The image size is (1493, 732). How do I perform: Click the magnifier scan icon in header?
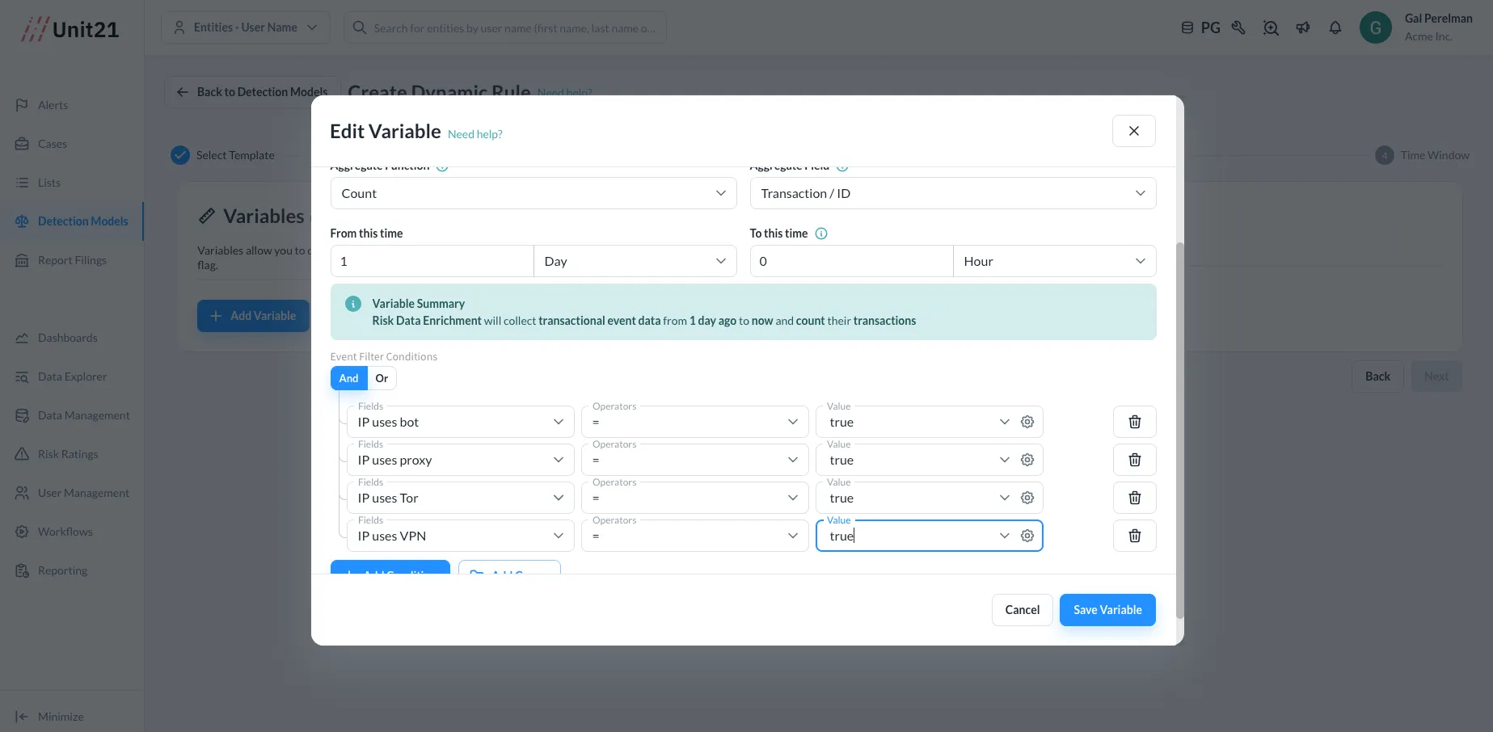point(1271,27)
